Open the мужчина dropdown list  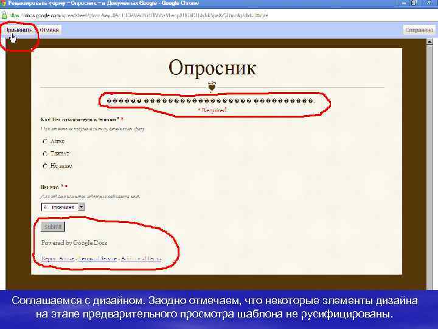coord(63,207)
